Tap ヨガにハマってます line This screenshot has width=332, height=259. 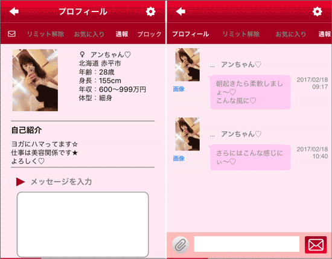tap(45, 144)
